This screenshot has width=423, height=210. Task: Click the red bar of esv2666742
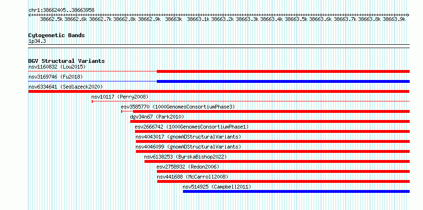272,131
